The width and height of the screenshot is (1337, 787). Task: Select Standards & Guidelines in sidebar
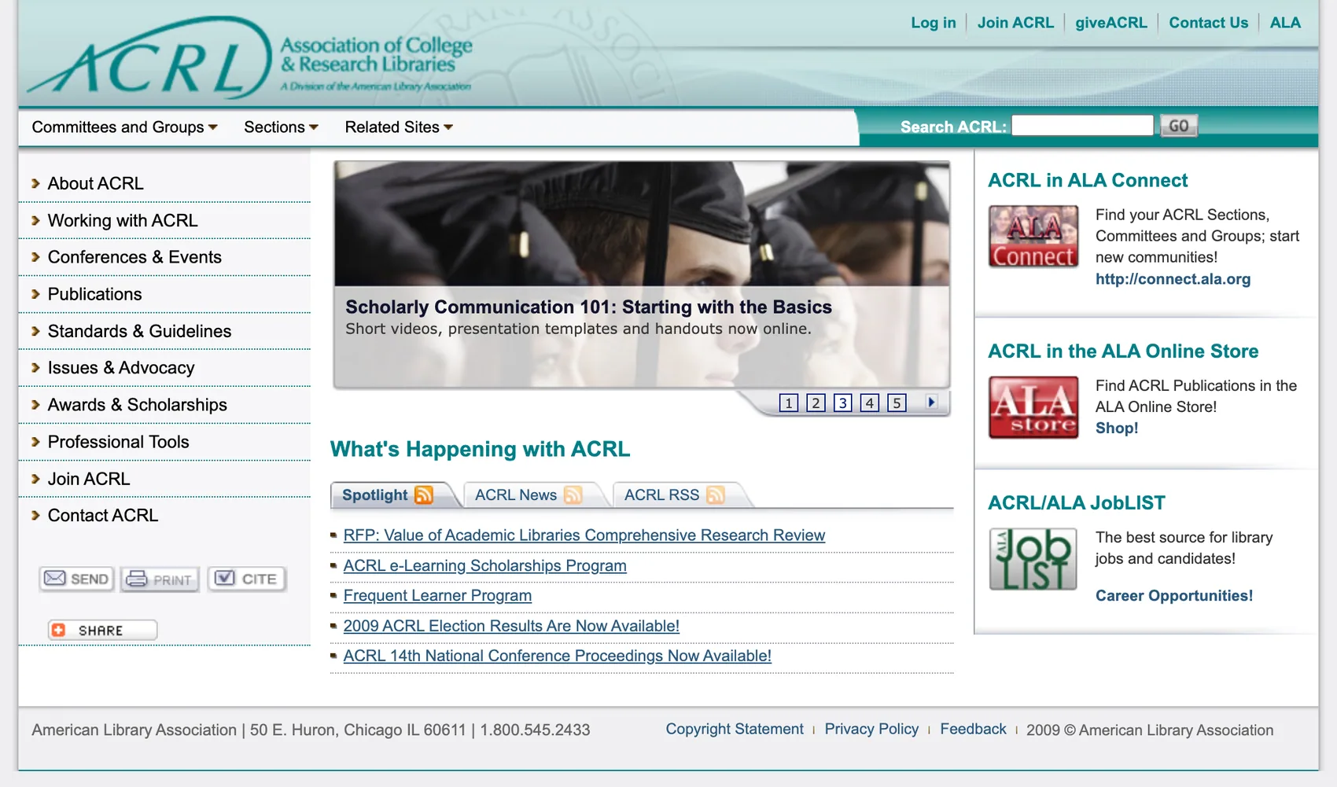(139, 331)
